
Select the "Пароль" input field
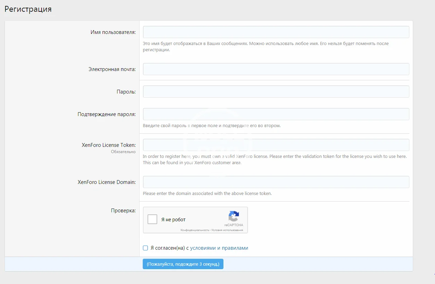276,91
